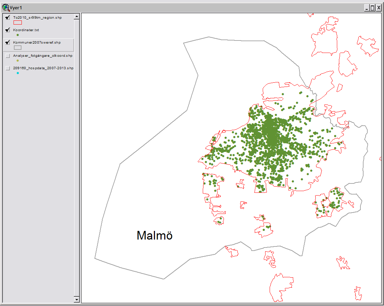
Task: Click the legend scrollbar down arrow
Action: click(77, 299)
